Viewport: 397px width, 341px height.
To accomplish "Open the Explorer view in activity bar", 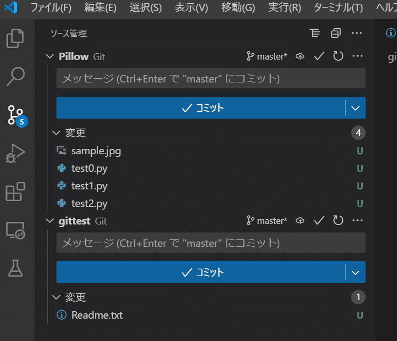I will (15, 38).
